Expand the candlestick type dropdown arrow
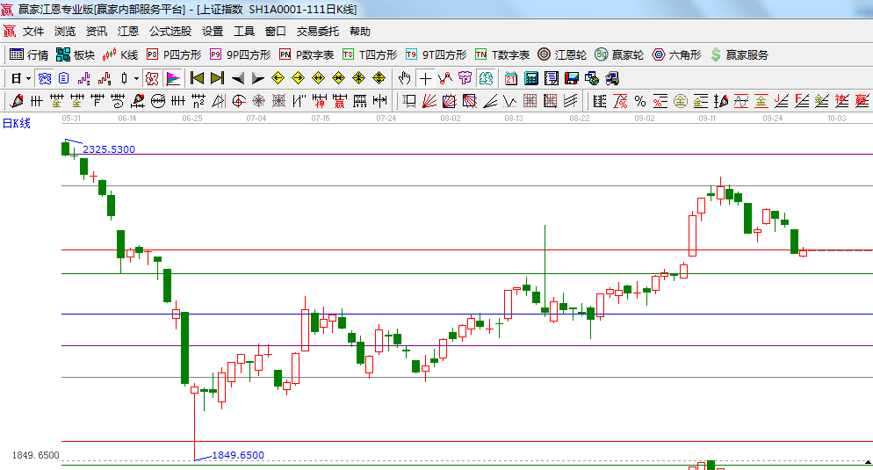873x470 pixels. (x=136, y=78)
